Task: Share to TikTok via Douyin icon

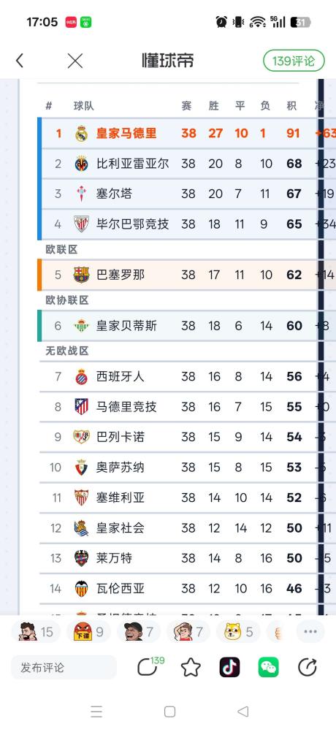Action: click(x=229, y=668)
